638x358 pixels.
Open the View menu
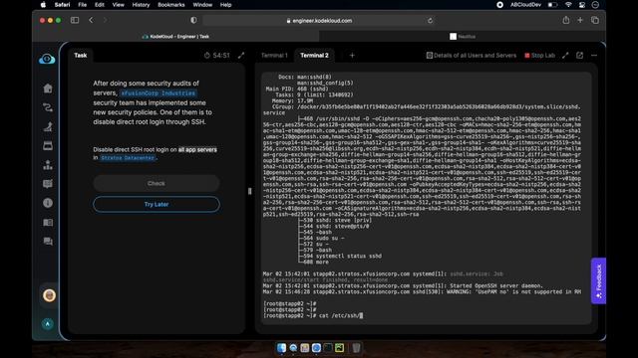(118, 5)
